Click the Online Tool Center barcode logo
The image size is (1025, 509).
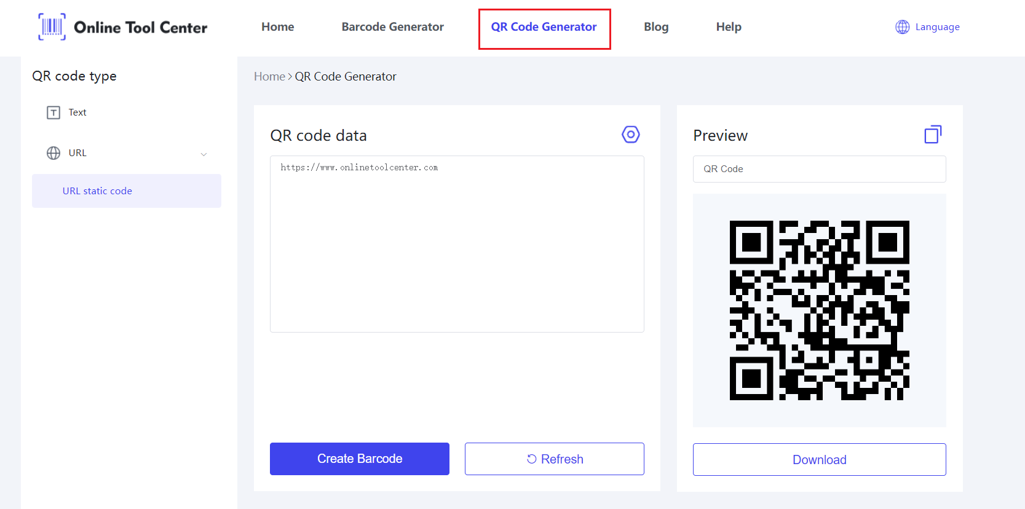pyautogui.click(x=52, y=27)
